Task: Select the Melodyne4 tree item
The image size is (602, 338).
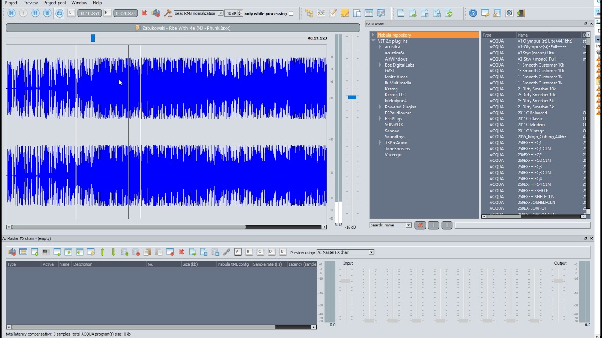Action: [396, 101]
